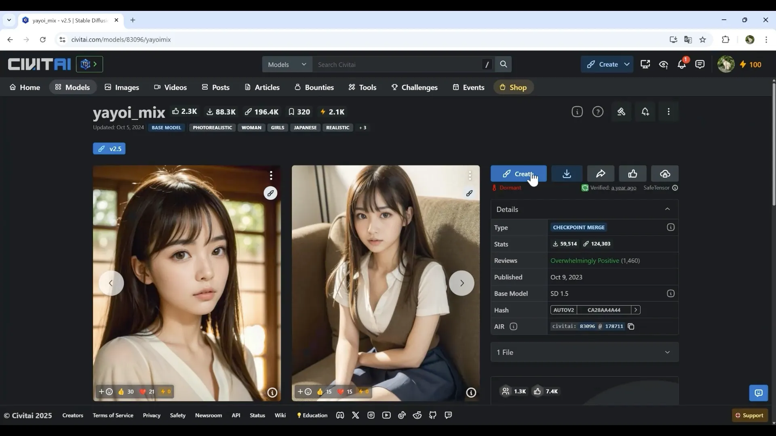Screen dimensions: 776x436
Task: Toggle model notification bell with plus
Action: [645, 112]
